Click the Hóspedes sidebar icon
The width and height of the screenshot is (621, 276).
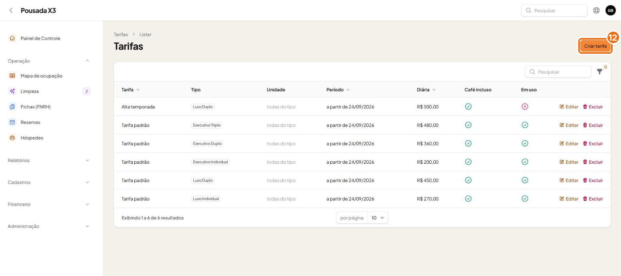point(12,138)
